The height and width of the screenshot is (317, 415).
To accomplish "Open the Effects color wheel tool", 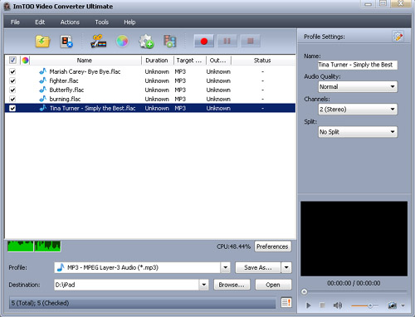I will 122,41.
